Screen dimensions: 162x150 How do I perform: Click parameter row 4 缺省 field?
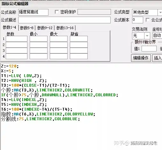[79, 56]
